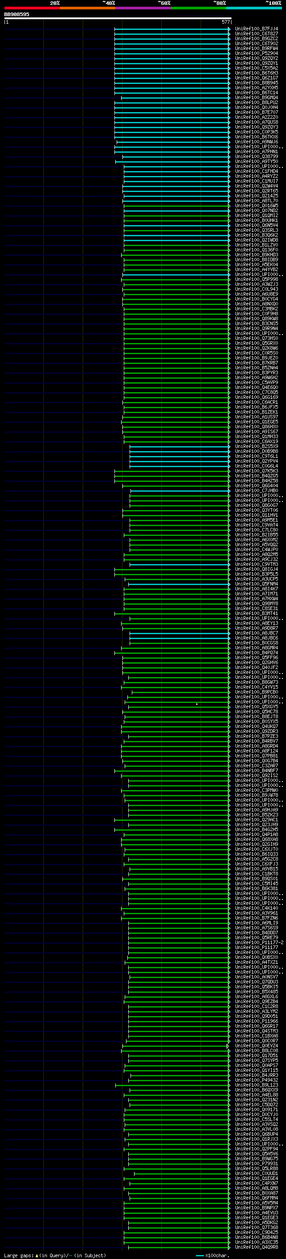Image resolution: width=286 pixels, height=1259 pixels.
Task: Select the UniRef100_Q9ZQY2 label
Action: [256, 58]
